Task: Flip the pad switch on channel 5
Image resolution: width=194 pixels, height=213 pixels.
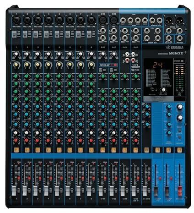Action: click(57, 34)
